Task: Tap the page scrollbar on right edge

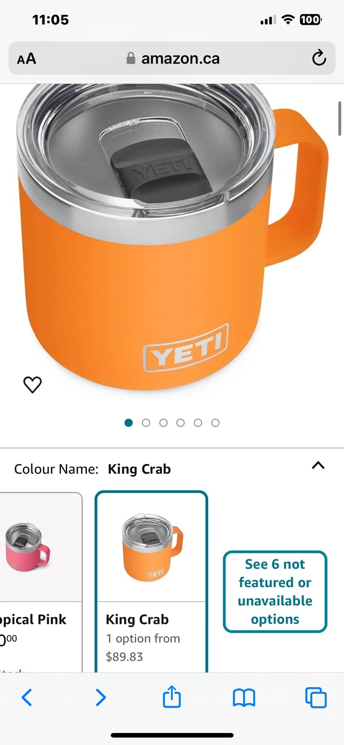Action: coord(339,119)
